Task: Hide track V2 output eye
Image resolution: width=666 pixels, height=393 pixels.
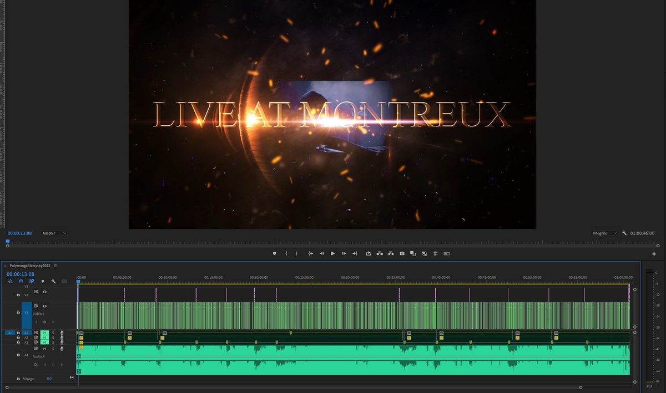Action: [44, 292]
